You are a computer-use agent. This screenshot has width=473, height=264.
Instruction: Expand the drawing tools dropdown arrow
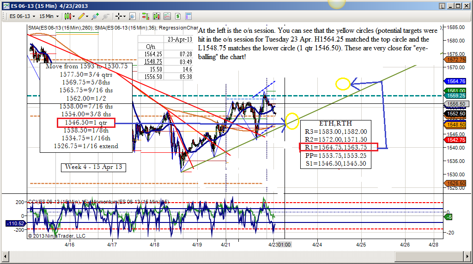pos(87,16)
